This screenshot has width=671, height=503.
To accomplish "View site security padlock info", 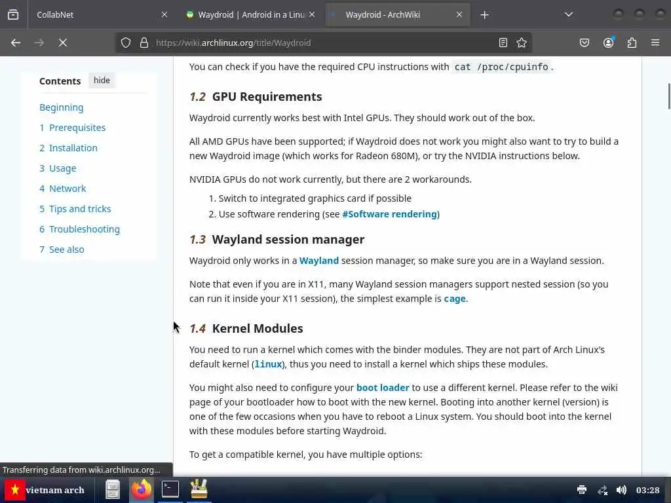I will [x=144, y=43].
